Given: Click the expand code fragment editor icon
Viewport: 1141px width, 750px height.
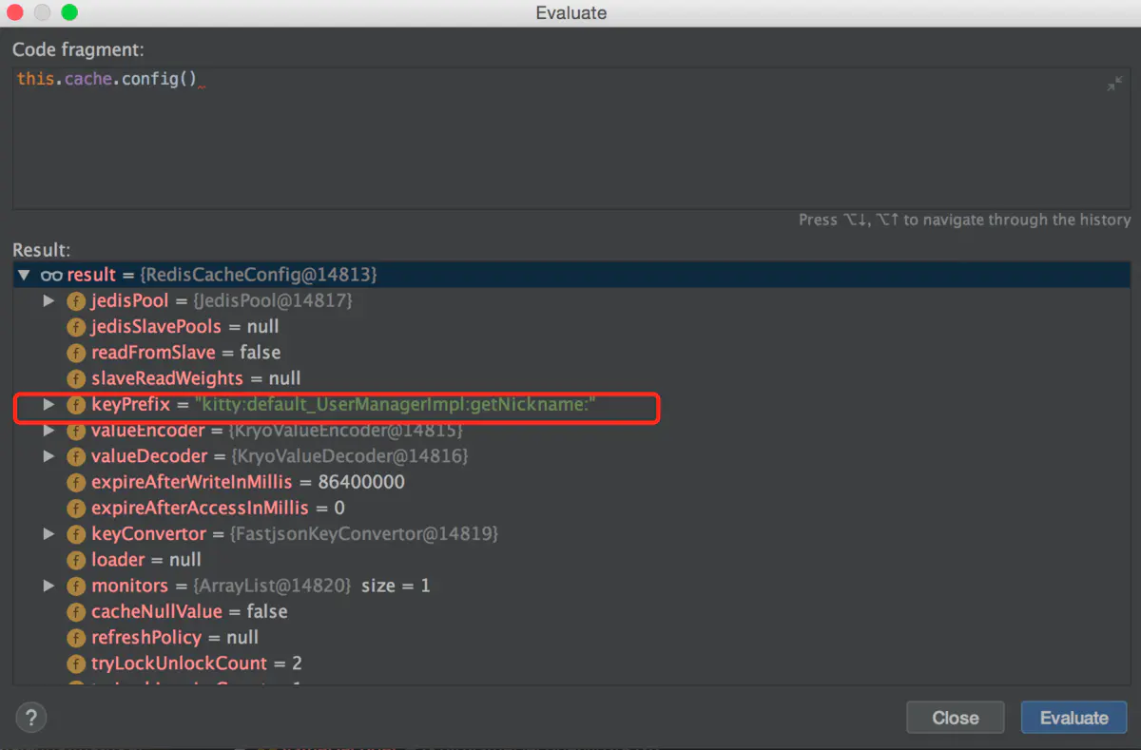Looking at the screenshot, I should click(x=1114, y=85).
